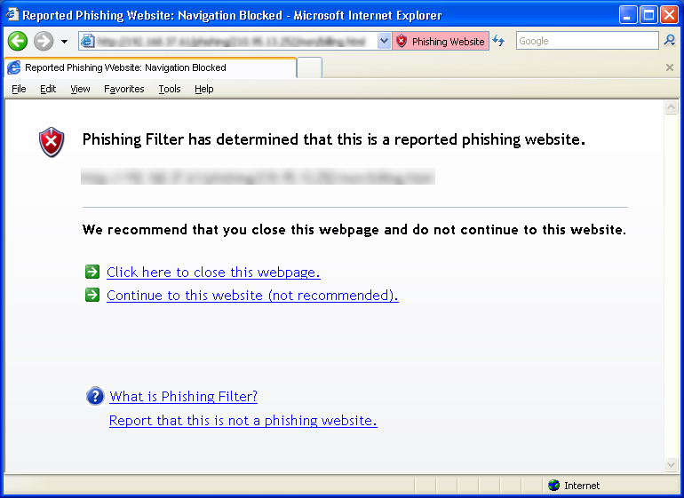The height and width of the screenshot is (498, 684).
Task: Click green arrow beside close webpage link
Action: click(92, 272)
